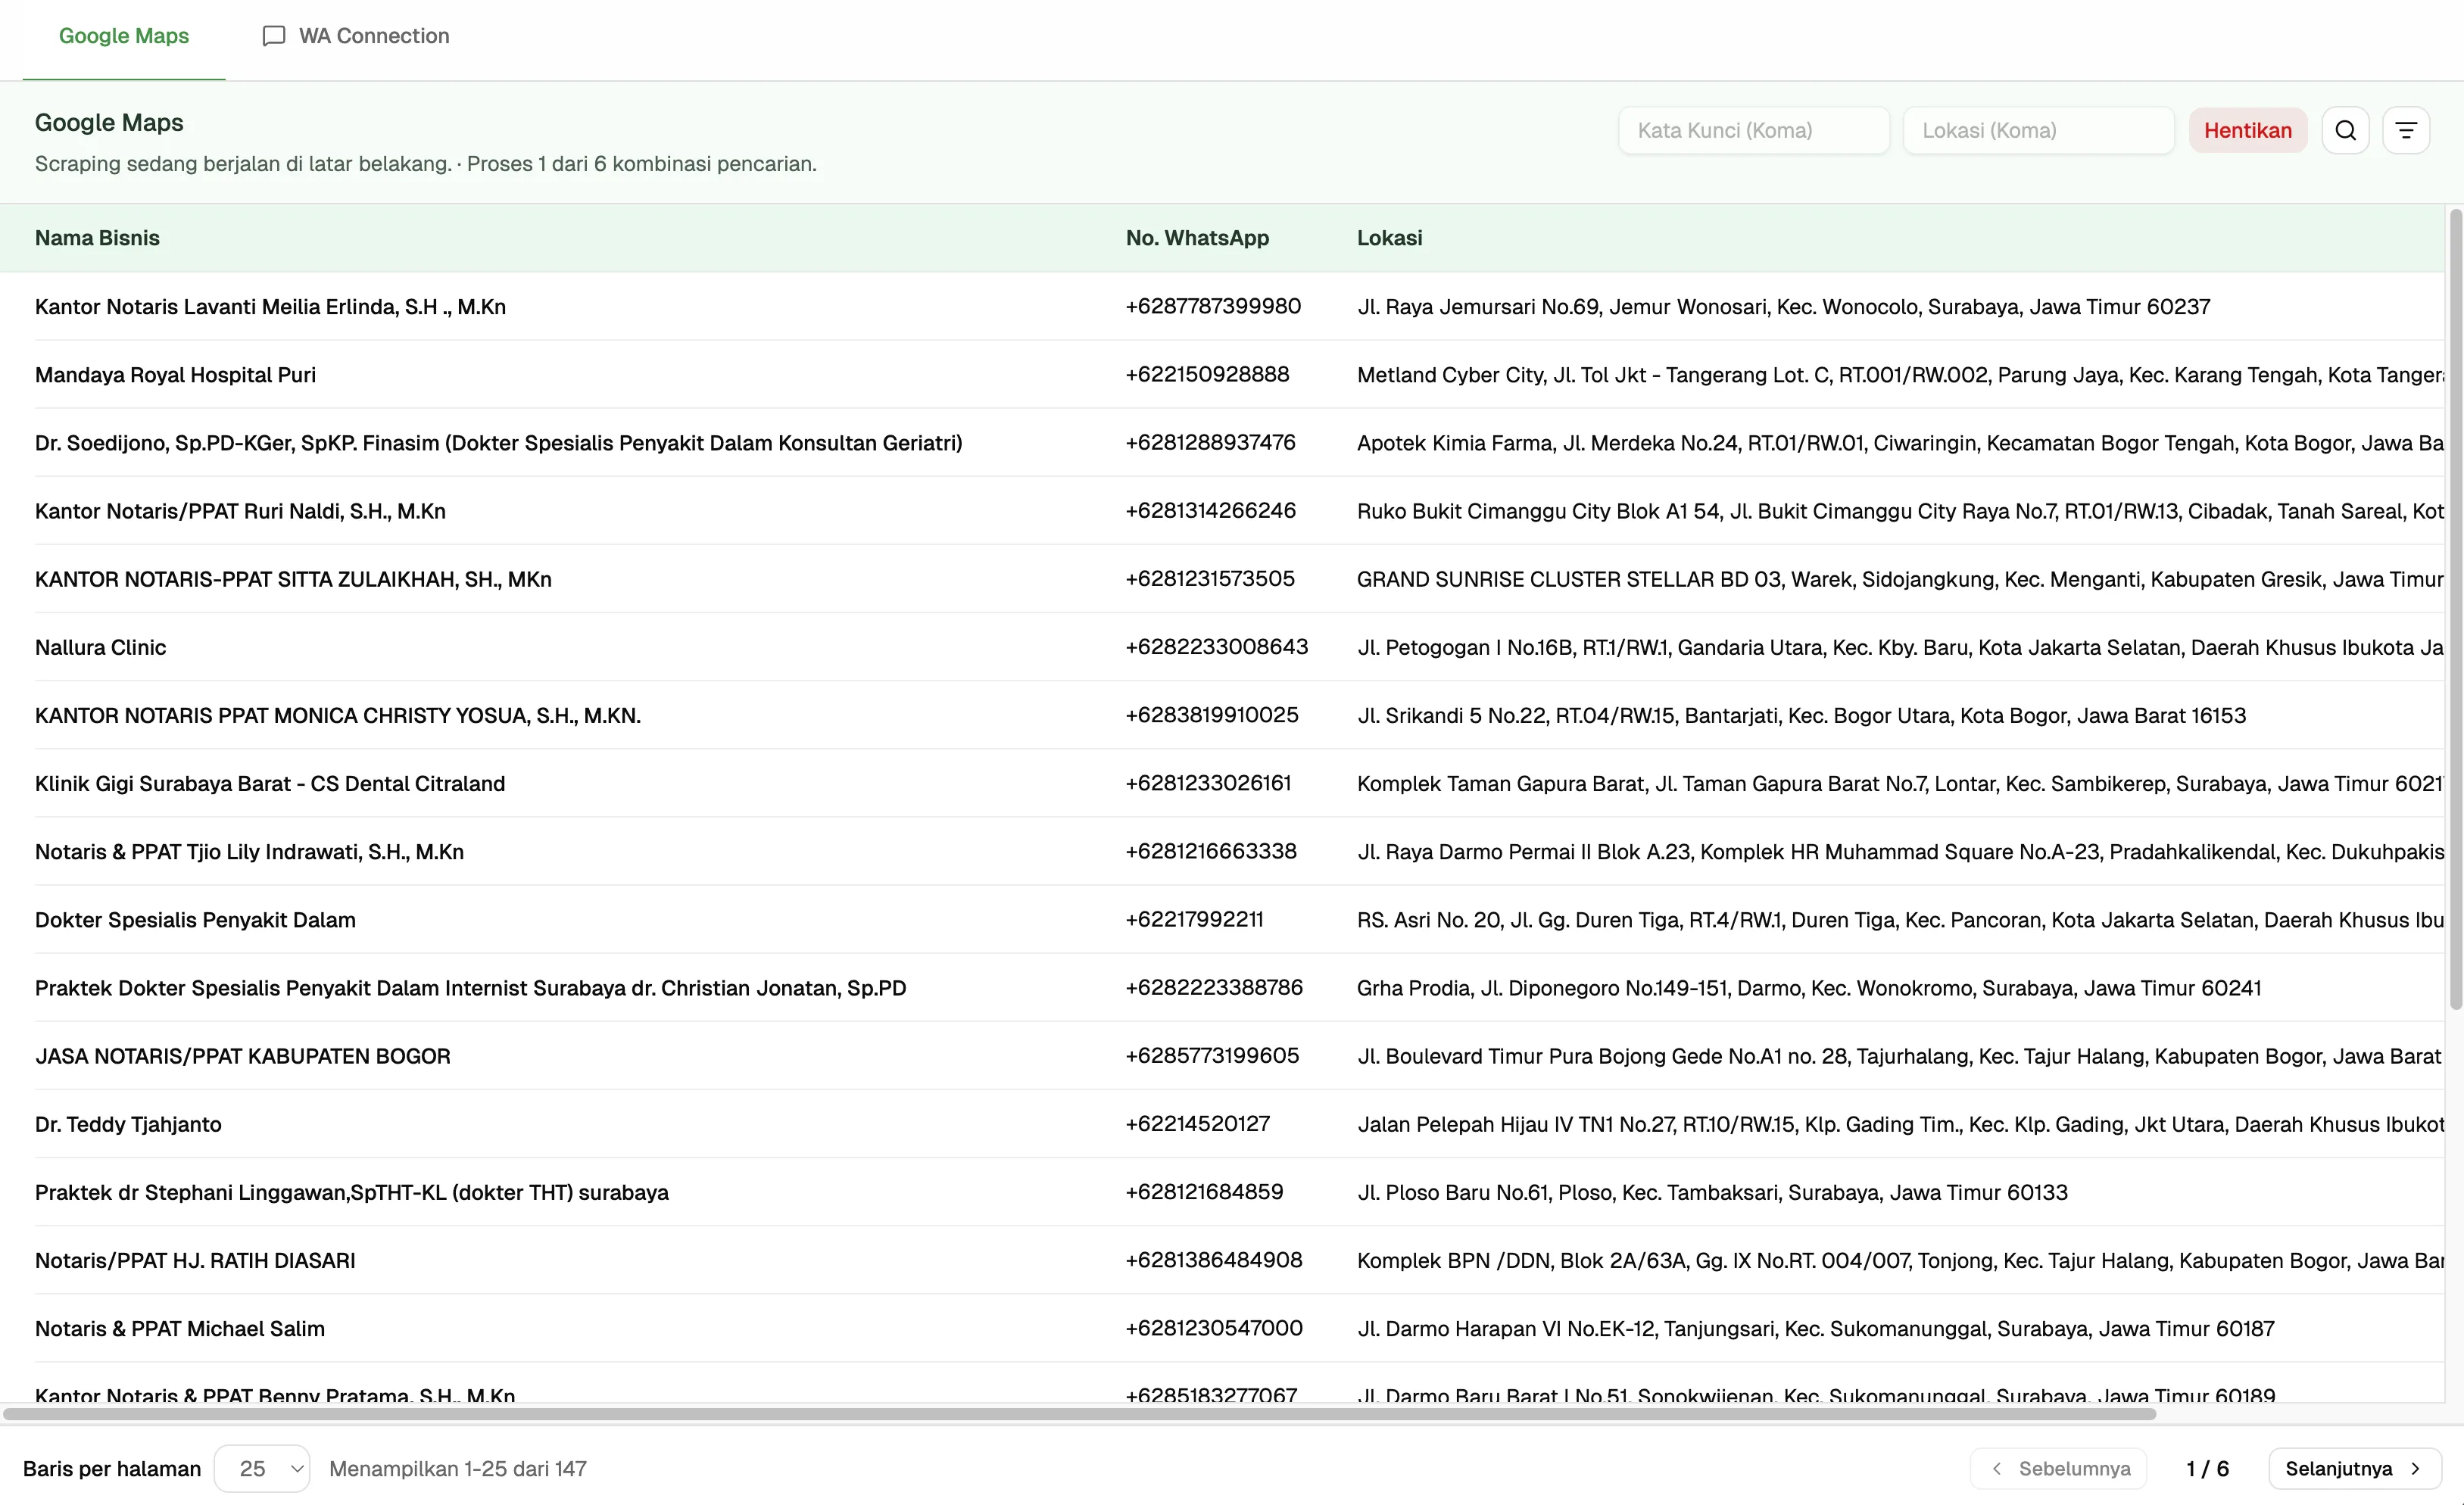Click address Jl. Srikandi 5 No.22 Bantarjati
2464x1505 pixels.
pyautogui.click(x=1801, y=716)
